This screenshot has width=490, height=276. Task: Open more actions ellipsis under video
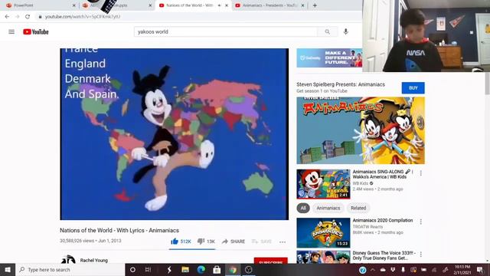coord(283,242)
